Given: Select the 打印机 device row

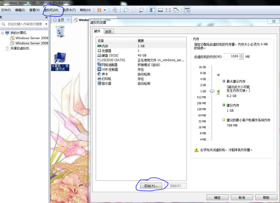Looking at the screenshot, I should click(141, 79).
